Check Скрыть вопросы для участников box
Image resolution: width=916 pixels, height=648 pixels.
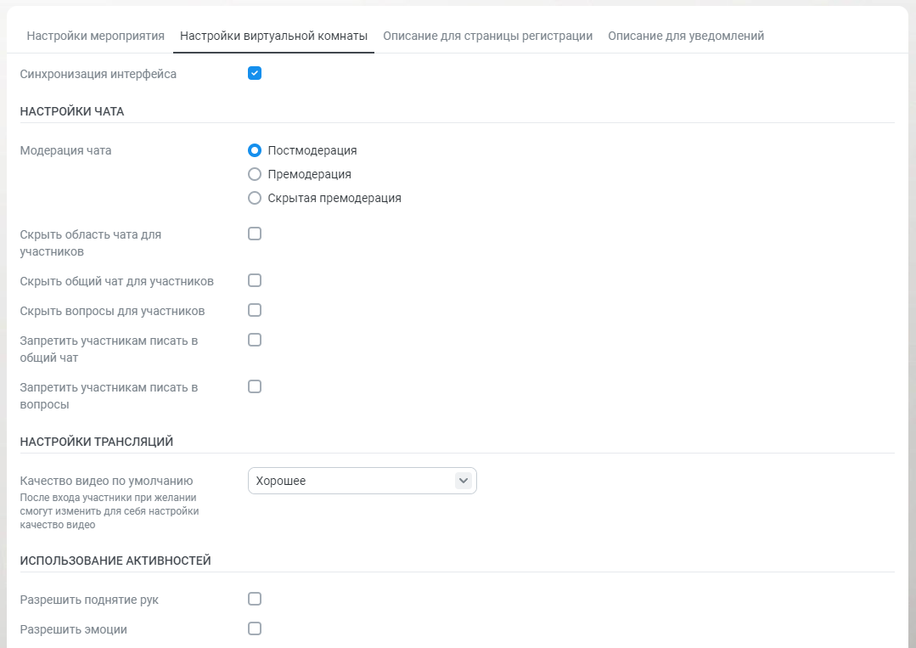pos(255,311)
